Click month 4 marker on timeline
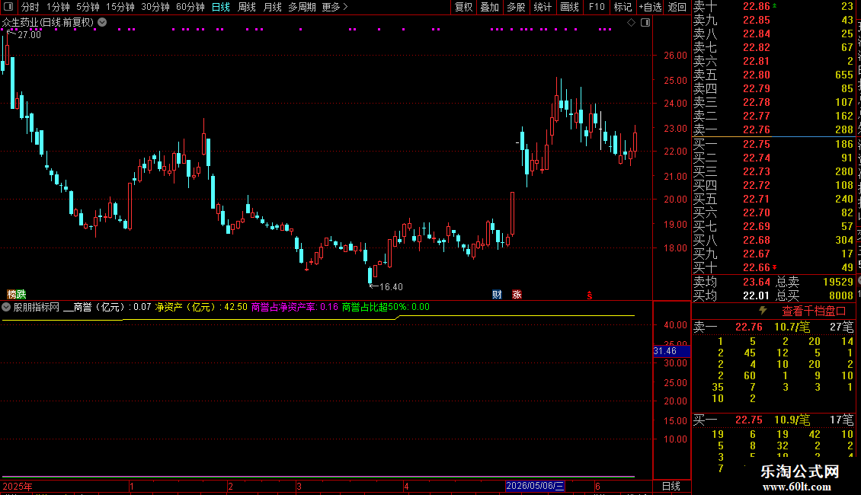 point(406,486)
